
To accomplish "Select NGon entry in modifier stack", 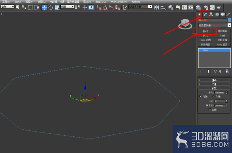I will (215, 50).
